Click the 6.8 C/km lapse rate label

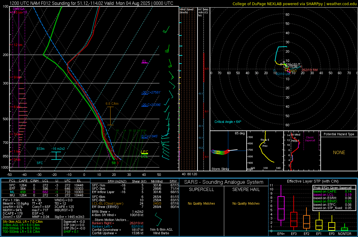point(112,104)
